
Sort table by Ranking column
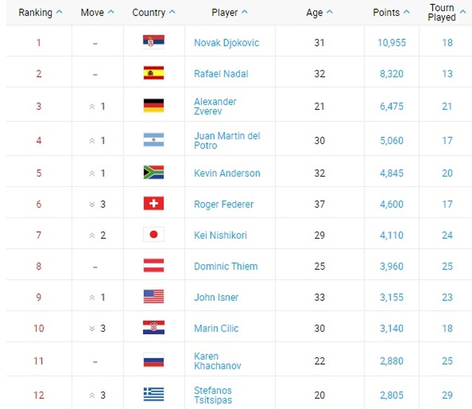(x=40, y=12)
